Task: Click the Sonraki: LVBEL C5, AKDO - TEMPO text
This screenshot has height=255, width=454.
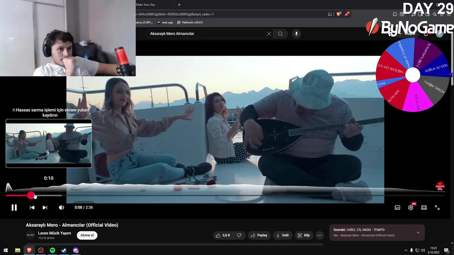Action: pyautogui.click(x=359, y=230)
